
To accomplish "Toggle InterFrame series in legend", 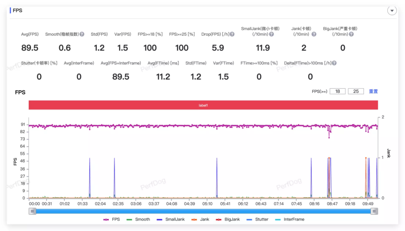I will click(x=291, y=219).
